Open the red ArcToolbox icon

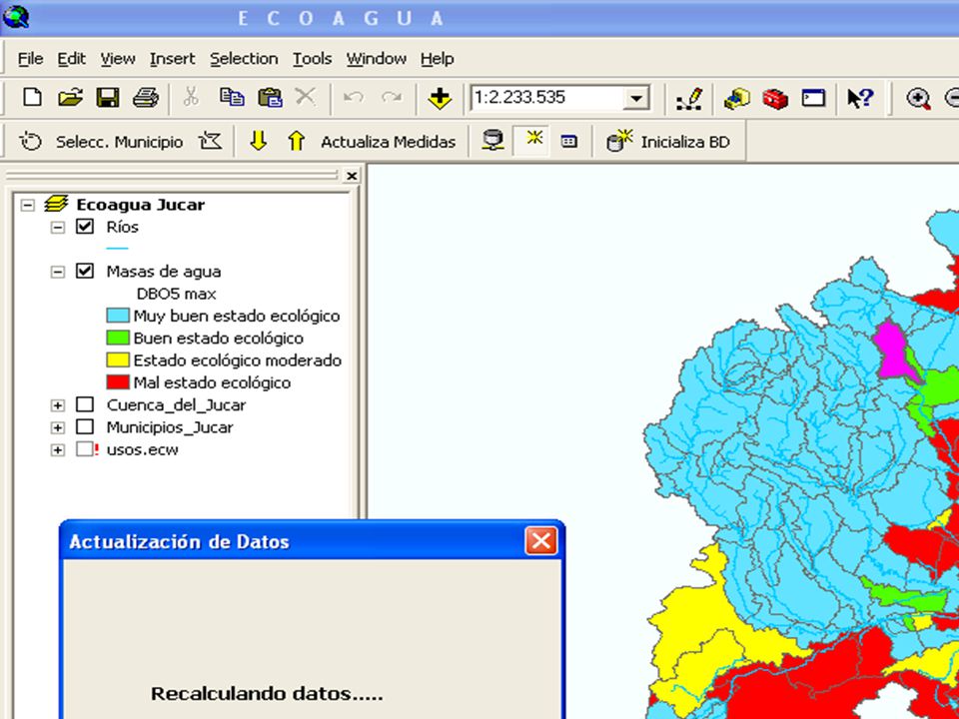(775, 99)
